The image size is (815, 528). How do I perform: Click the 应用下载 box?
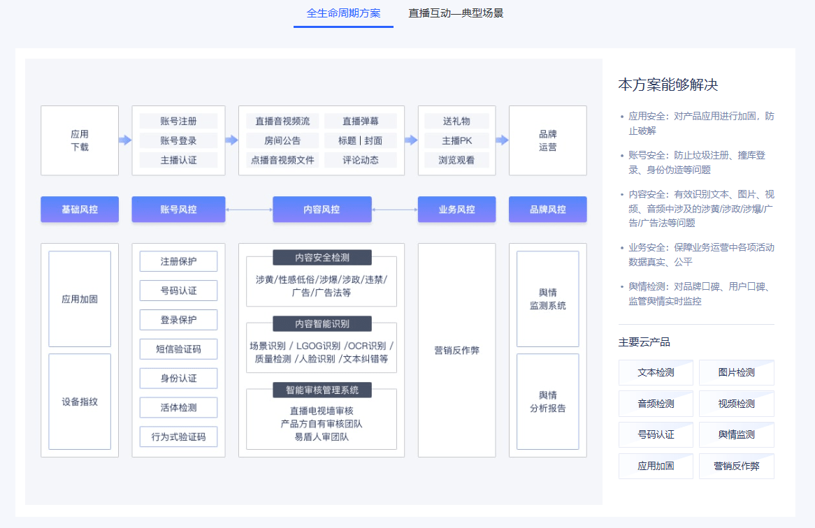[x=80, y=140]
